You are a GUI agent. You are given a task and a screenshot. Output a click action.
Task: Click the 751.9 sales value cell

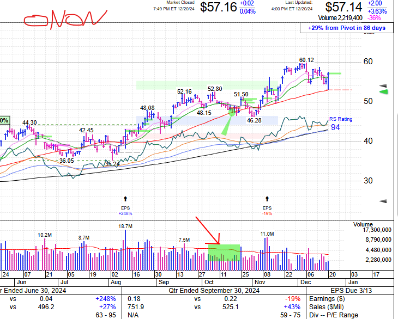[136, 307]
